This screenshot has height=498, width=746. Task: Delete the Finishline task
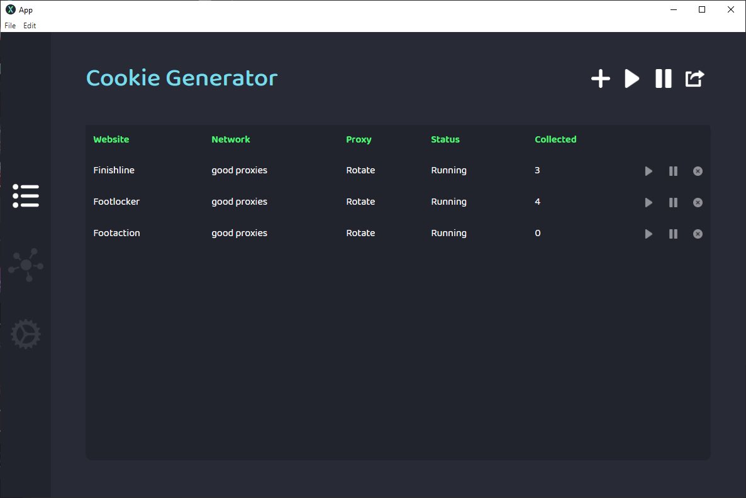coord(698,171)
